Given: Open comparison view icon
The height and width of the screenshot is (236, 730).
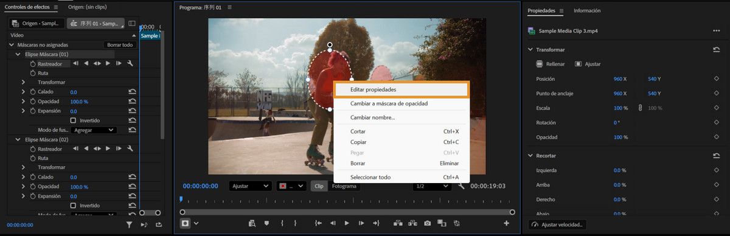Looking at the screenshot, I should tap(442, 223).
